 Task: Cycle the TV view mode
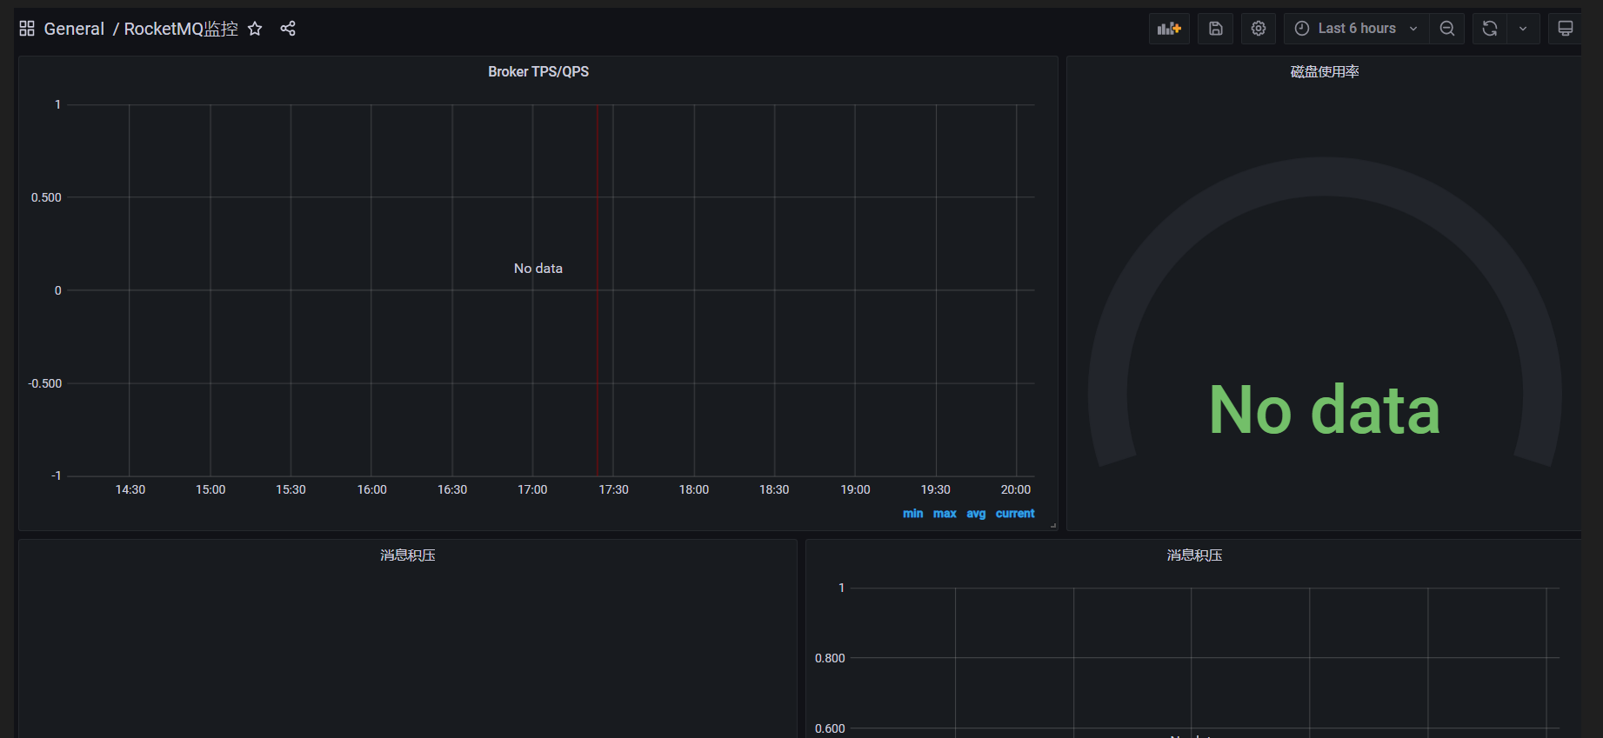click(x=1566, y=29)
